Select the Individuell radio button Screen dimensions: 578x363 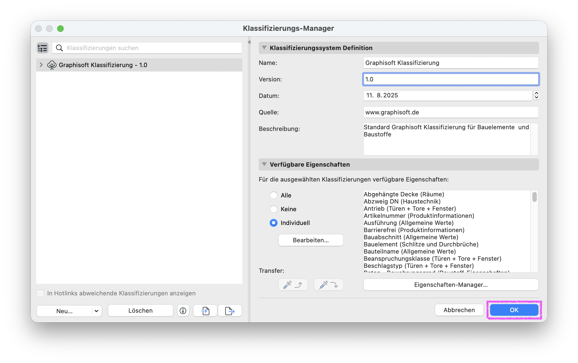point(274,223)
